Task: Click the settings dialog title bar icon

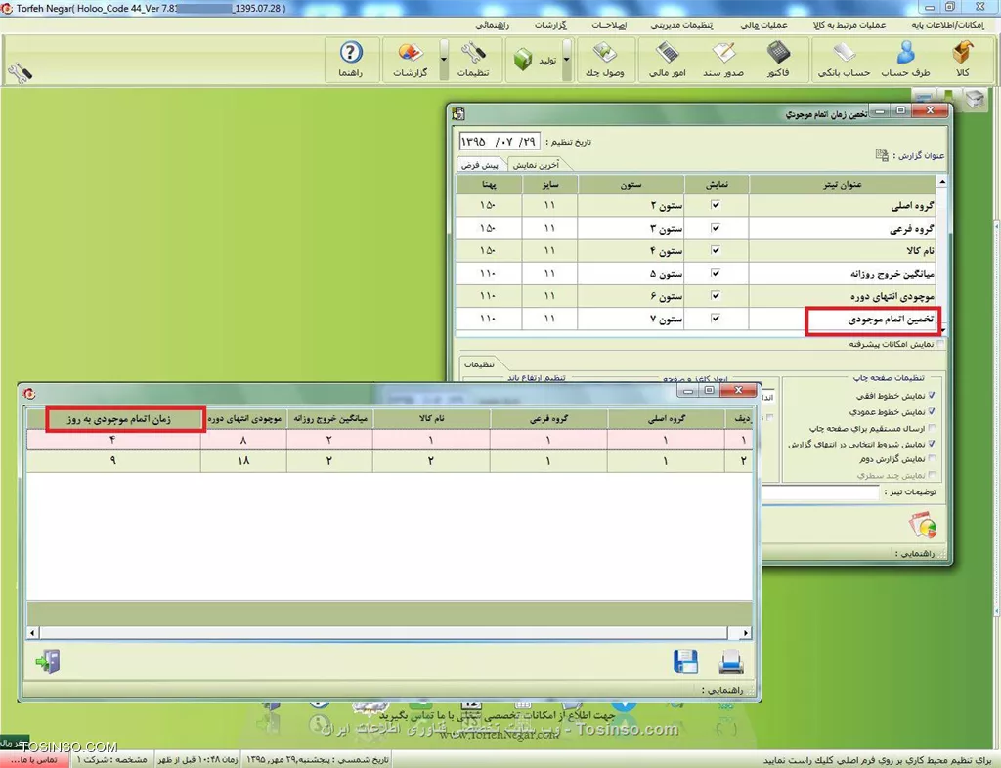Action: (458, 114)
